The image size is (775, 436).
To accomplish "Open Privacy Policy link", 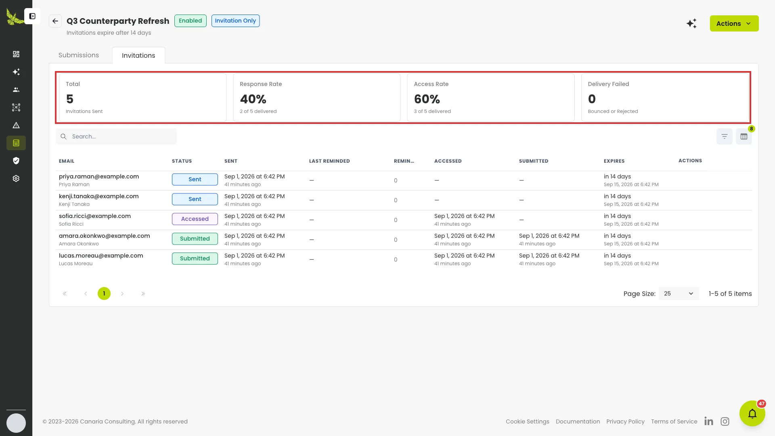I will coord(625,421).
